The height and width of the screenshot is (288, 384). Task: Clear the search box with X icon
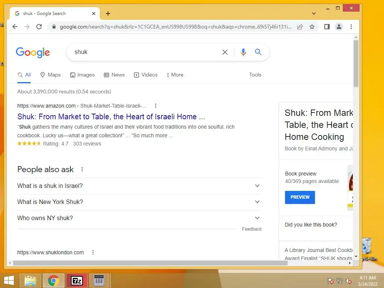[x=225, y=52]
